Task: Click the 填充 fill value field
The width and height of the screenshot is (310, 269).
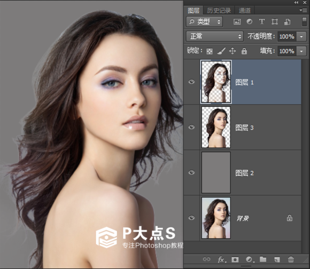Action: (x=286, y=51)
